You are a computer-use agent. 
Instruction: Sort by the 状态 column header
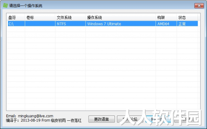click(x=187, y=17)
